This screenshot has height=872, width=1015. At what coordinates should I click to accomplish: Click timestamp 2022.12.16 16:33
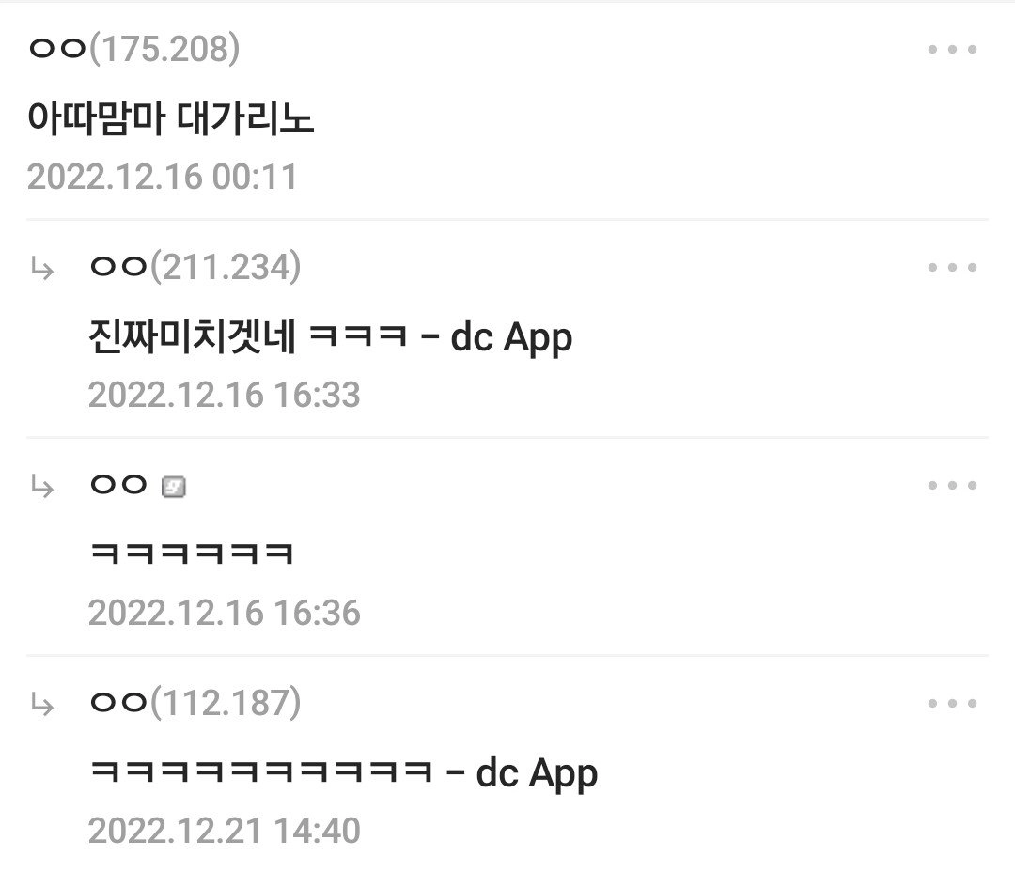click(x=224, y=395)
